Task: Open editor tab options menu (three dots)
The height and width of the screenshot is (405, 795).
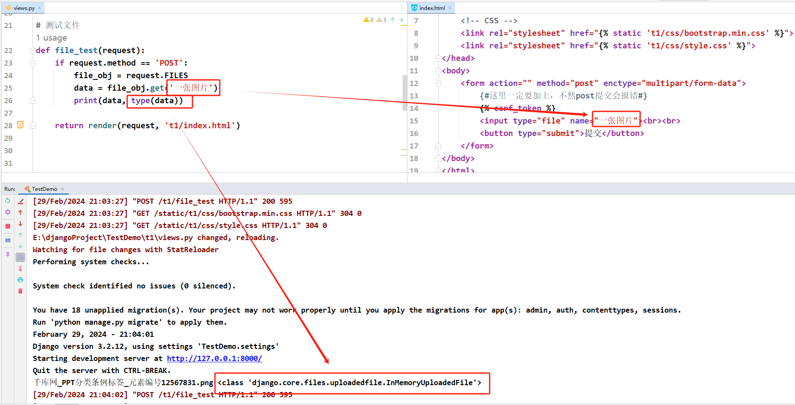Action: (x=402, y=8)
